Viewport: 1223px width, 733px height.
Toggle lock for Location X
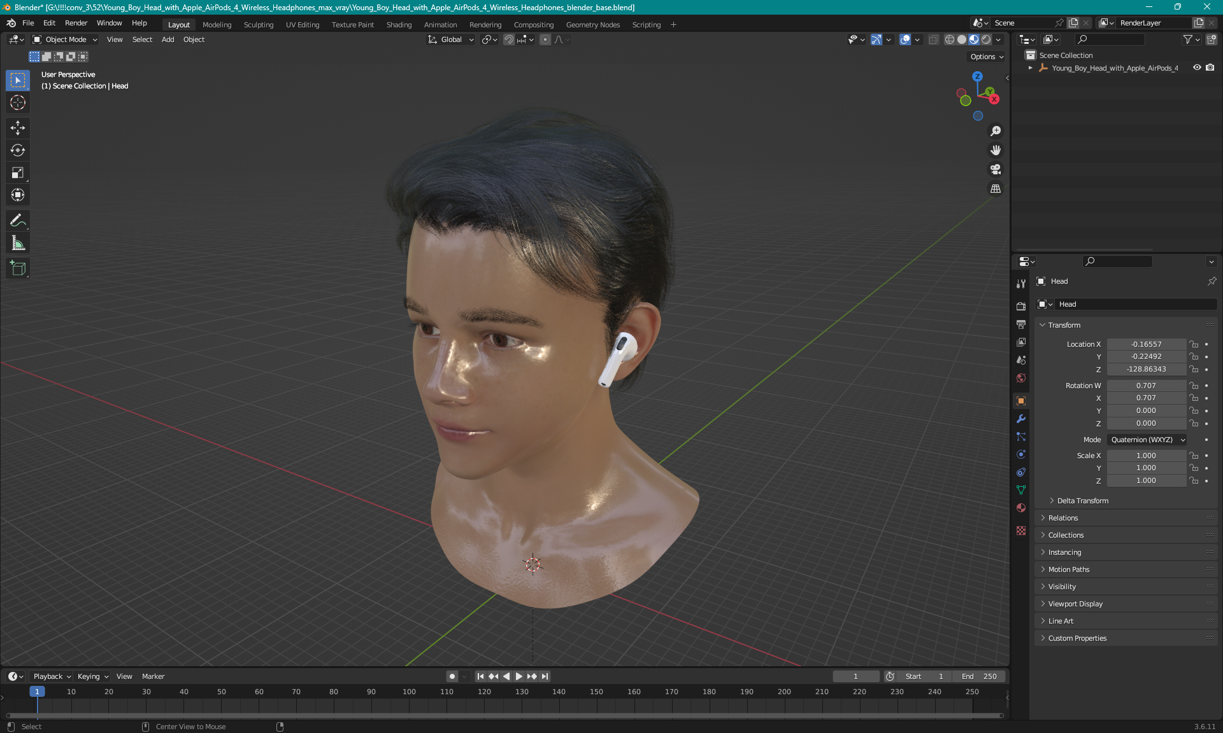click(1194, 344)
